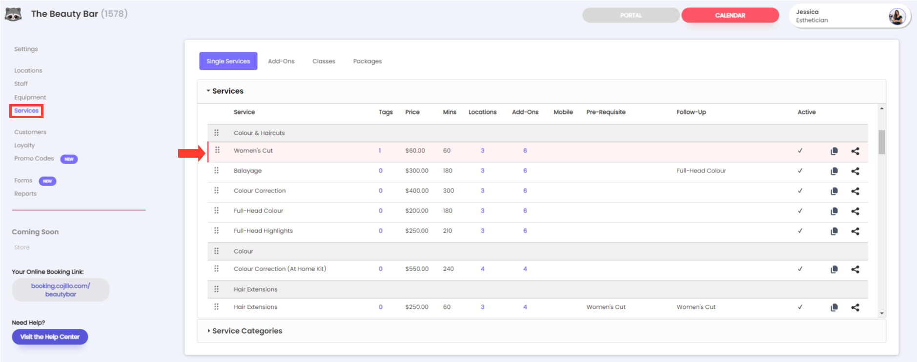Open the Classes tab

324,61
